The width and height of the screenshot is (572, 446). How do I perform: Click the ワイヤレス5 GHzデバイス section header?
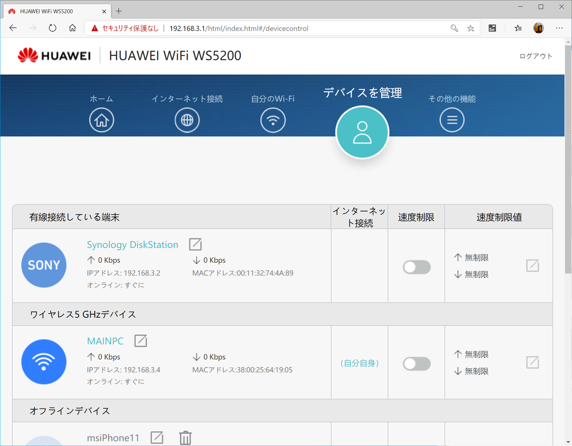[83, 314]
